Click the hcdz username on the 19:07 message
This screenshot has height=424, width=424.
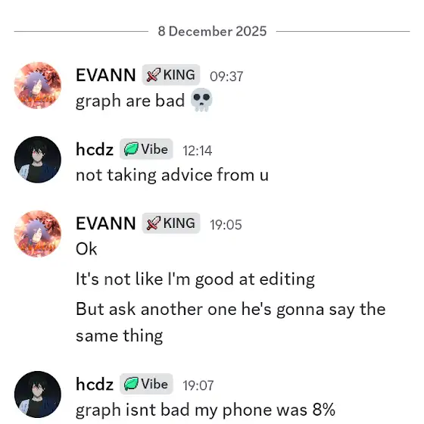(x=95, y=385)
